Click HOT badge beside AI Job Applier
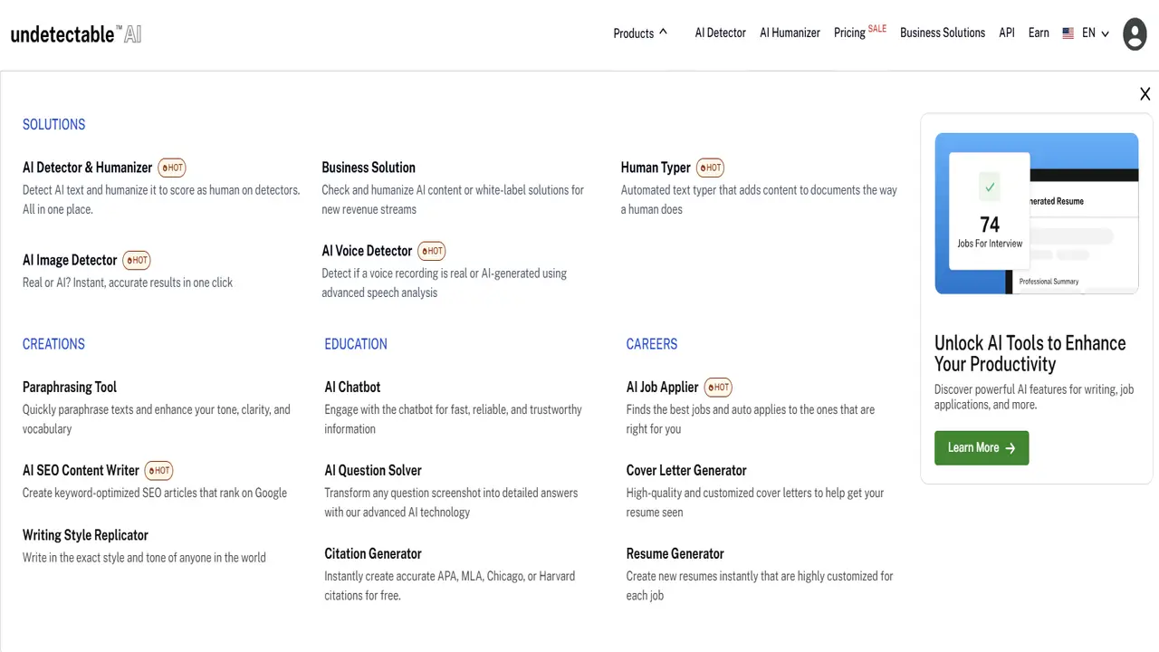This screenshot has height=652, width=1159. tap(718, 387)
